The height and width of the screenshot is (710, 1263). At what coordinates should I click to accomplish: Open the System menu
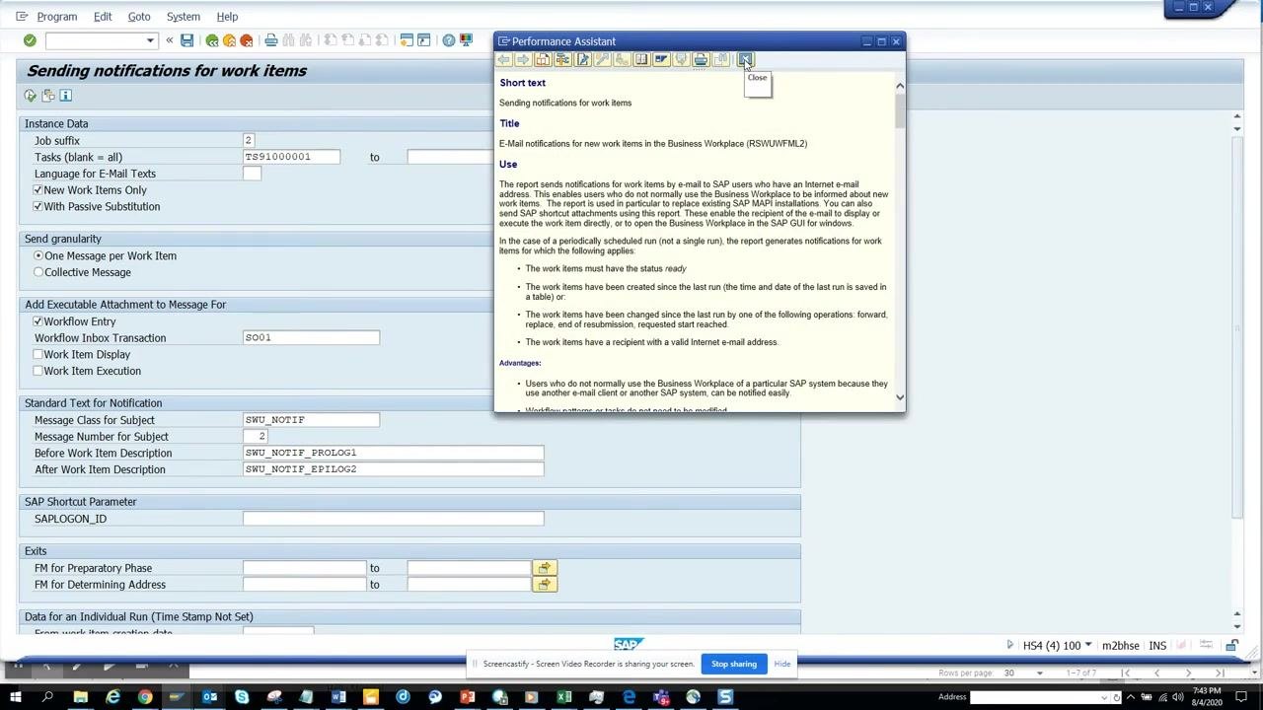coord(183,17)
